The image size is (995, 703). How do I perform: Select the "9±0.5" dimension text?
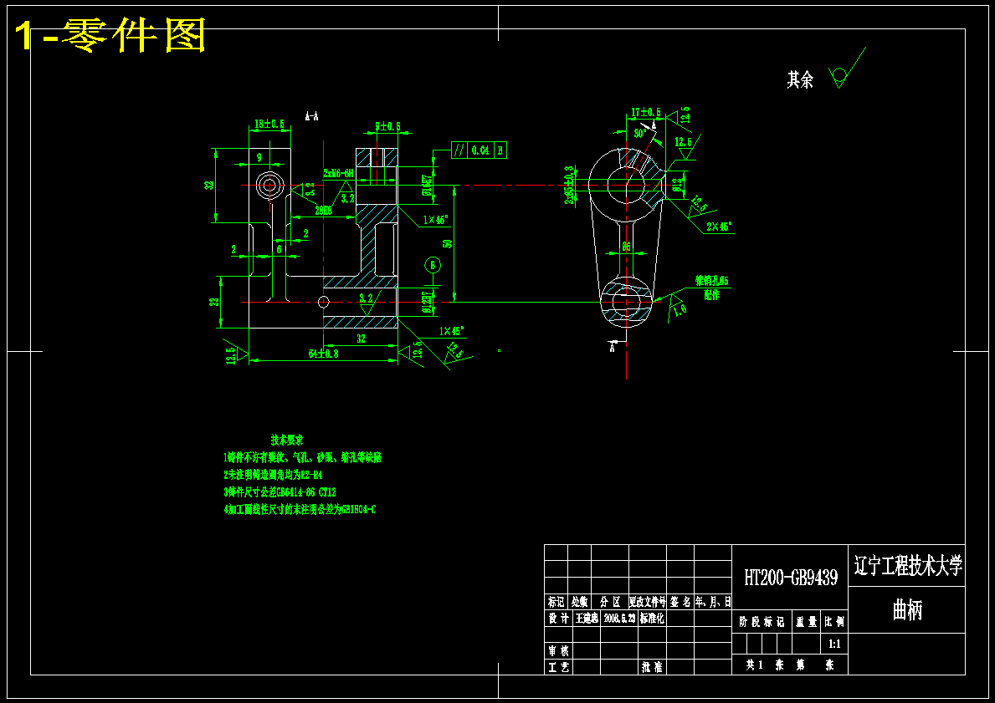(387, 126)
